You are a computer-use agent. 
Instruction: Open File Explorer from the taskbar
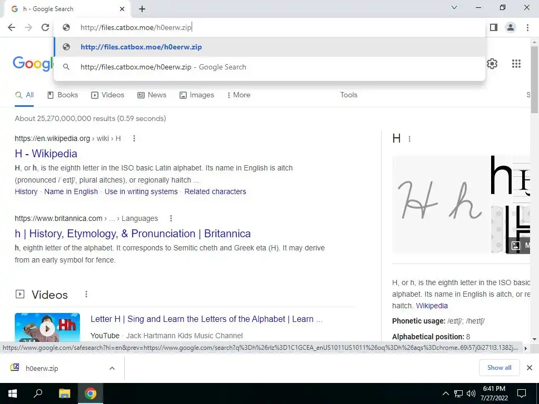click(64, 393)
